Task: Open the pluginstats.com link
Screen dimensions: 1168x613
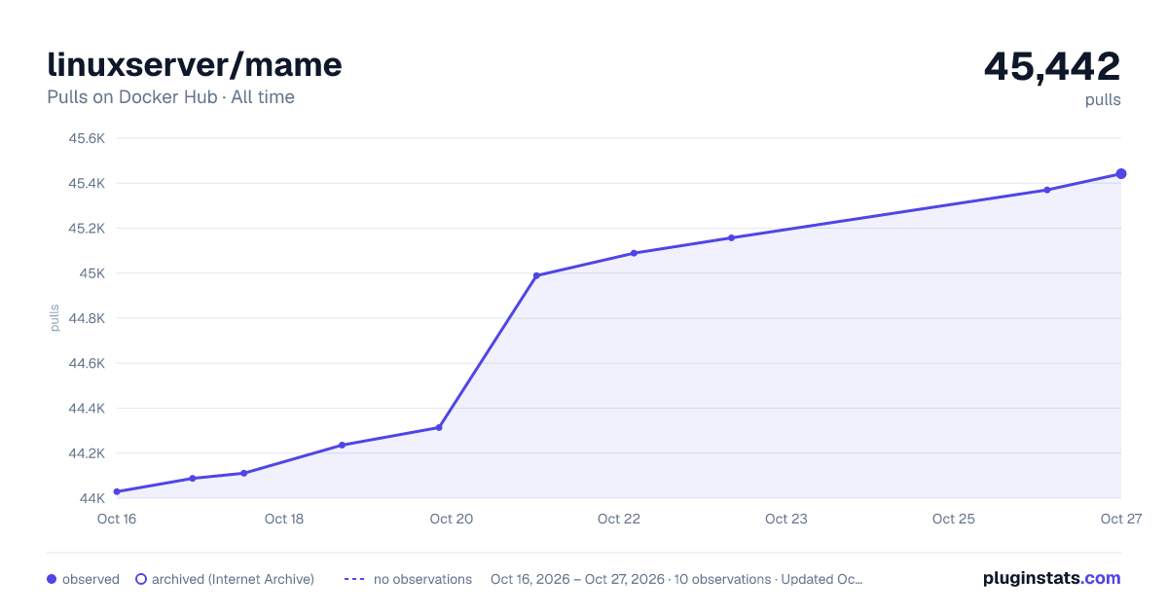Action: click(x=1051, y=578)
